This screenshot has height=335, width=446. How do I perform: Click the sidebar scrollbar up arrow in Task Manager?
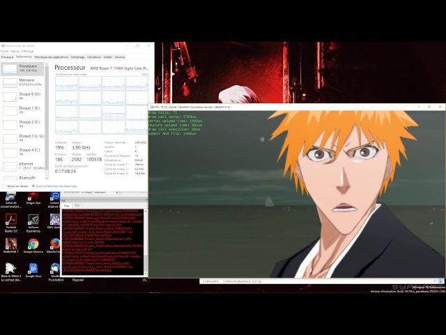click(x=47, y=64)
